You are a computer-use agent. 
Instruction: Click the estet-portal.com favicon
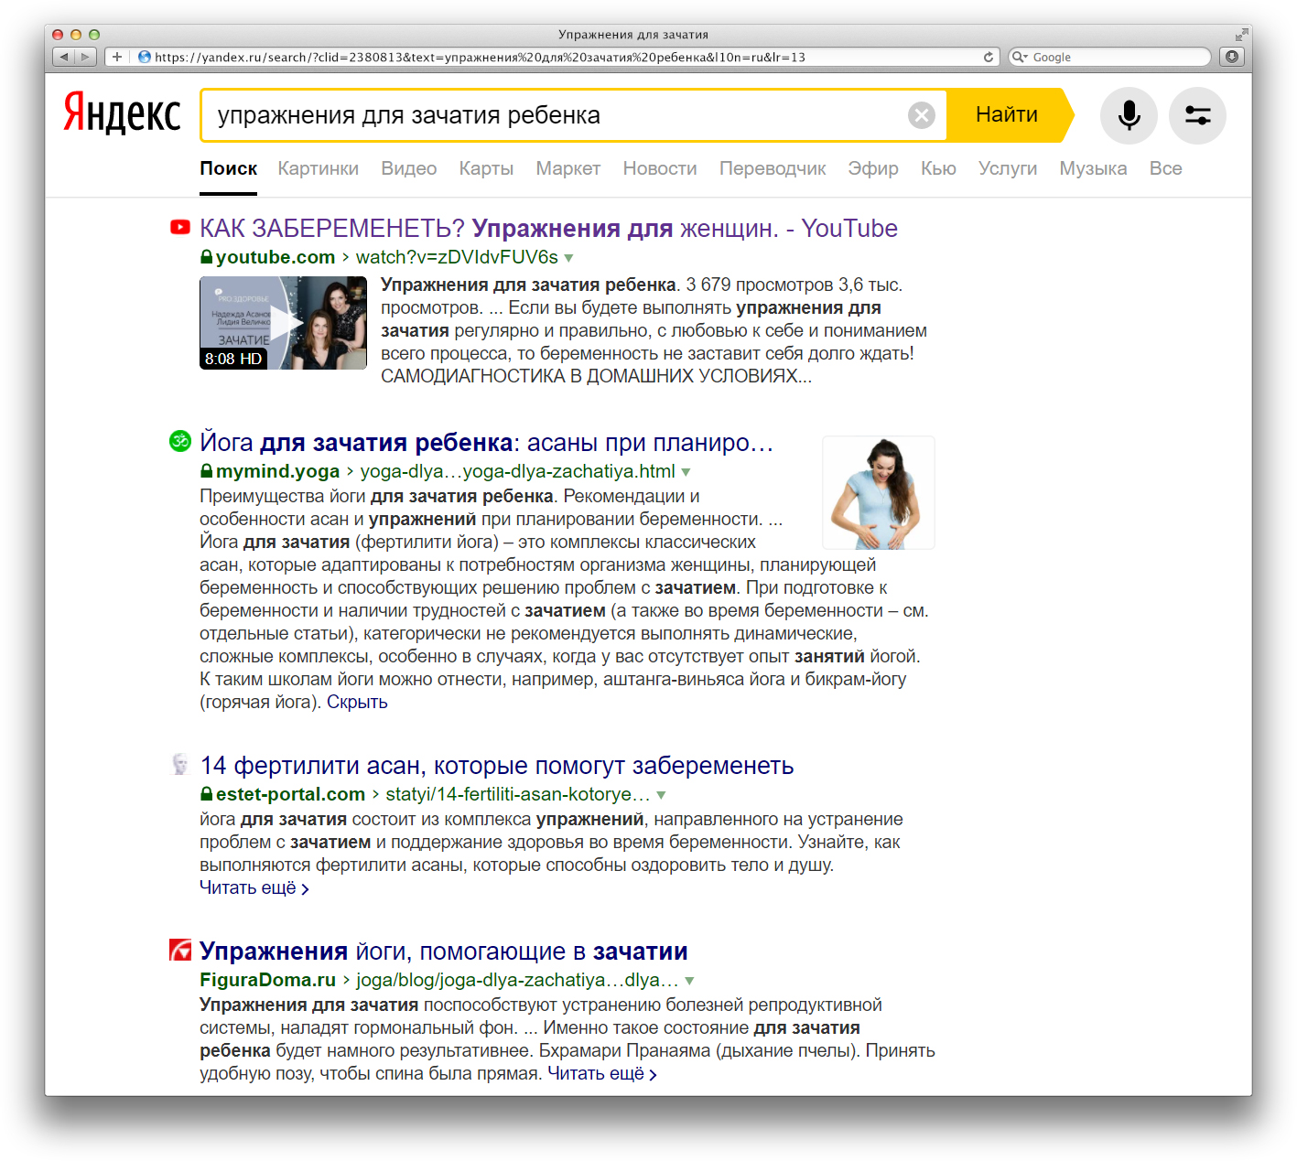pyautogui.click(x=180, y=764)
